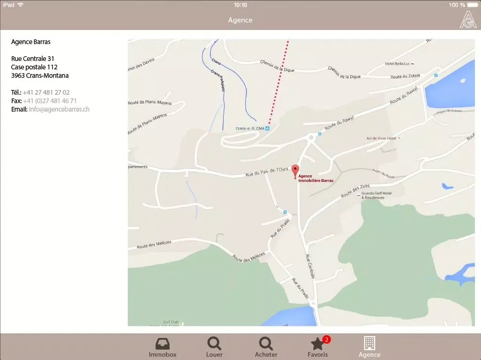Image resolution: width=481 pixels, height=360 pixels.
Task: Tap the Agence title in header
Action: [240, 20]
